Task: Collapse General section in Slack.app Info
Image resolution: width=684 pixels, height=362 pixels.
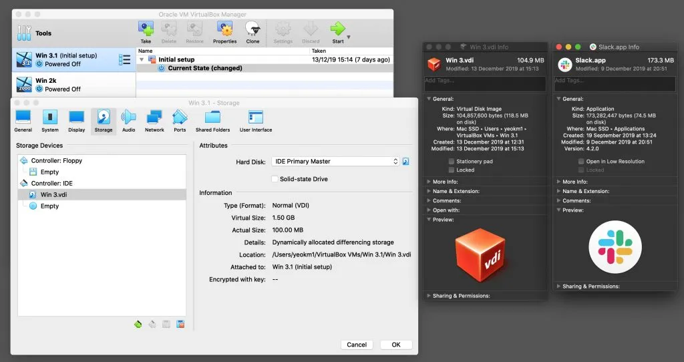Action: point(559,99)
